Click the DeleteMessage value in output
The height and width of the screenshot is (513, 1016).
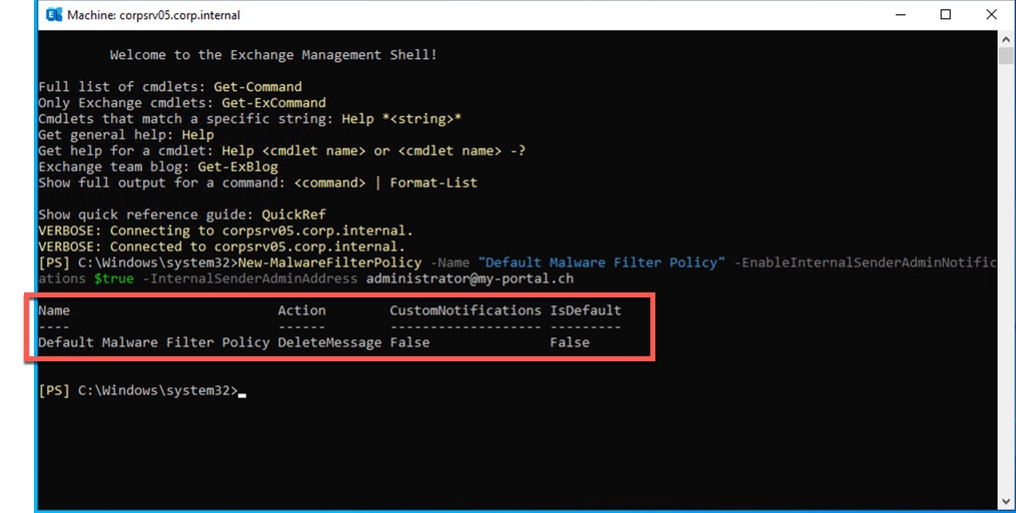click(x=329, y=342)
